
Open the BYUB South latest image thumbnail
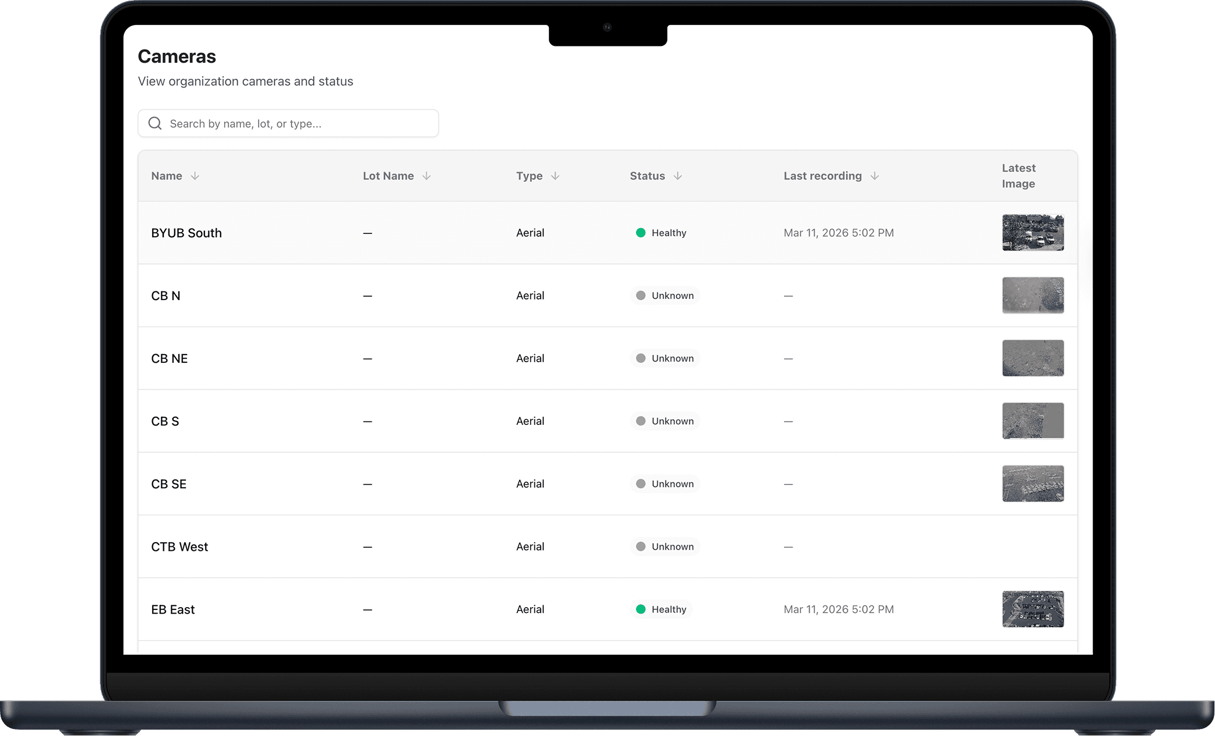1033,233
